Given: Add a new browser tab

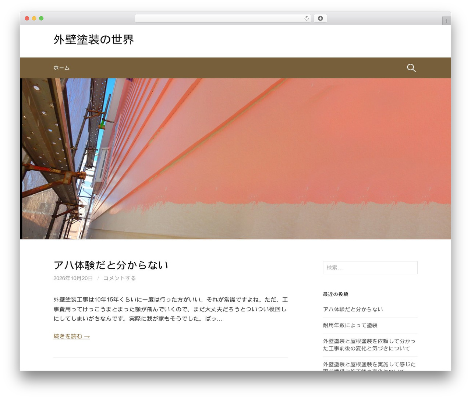Looking at the screenshot, I should point(446,21).
